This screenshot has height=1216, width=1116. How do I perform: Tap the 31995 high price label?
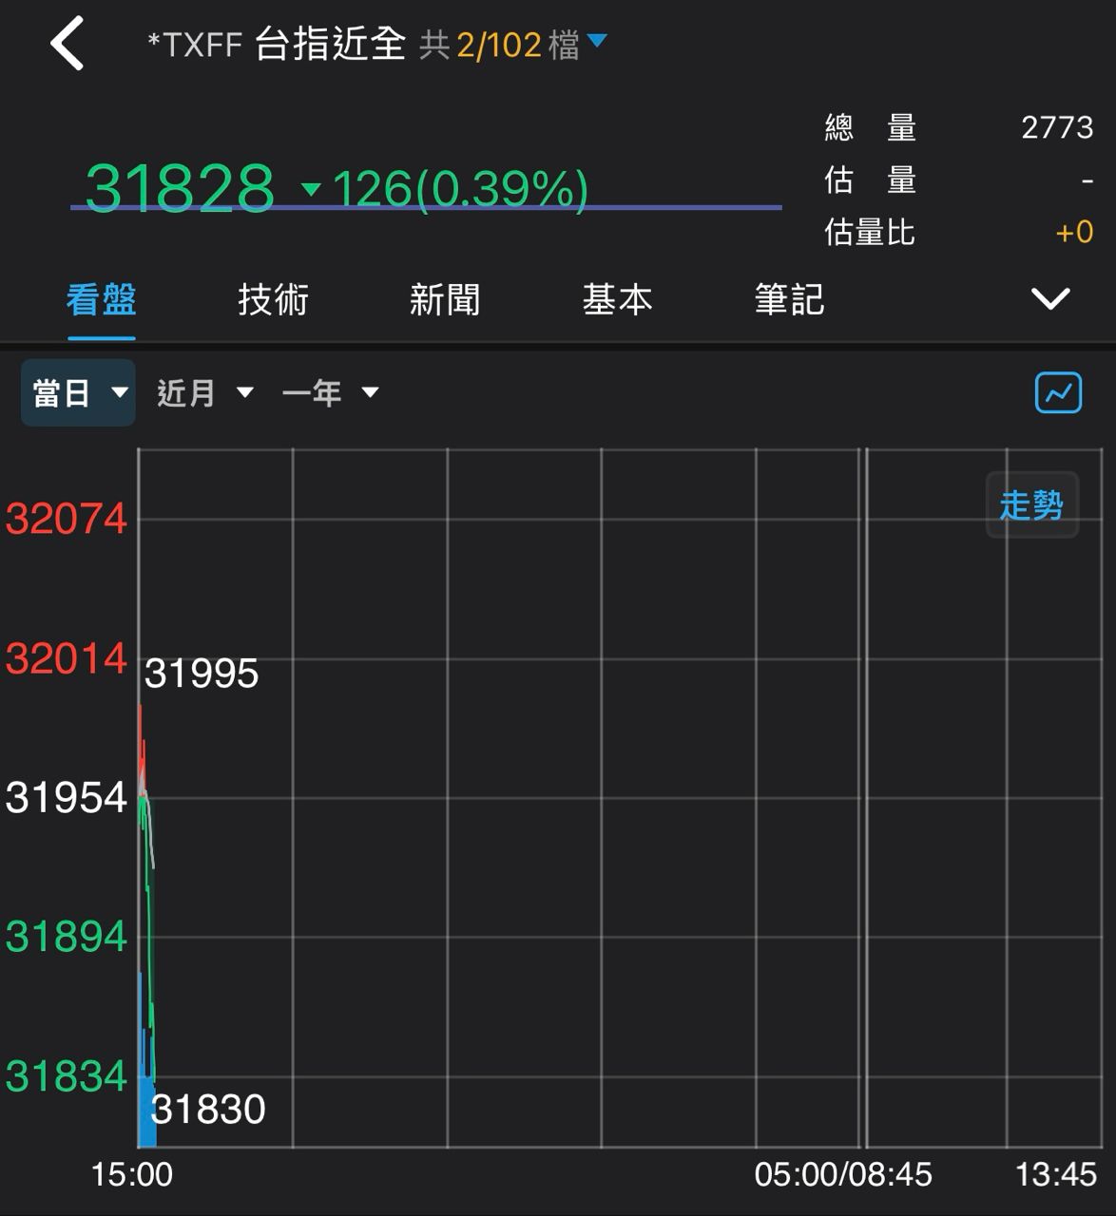(202, 674)
